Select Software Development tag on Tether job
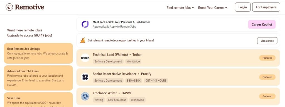 [x=108, y=61]
